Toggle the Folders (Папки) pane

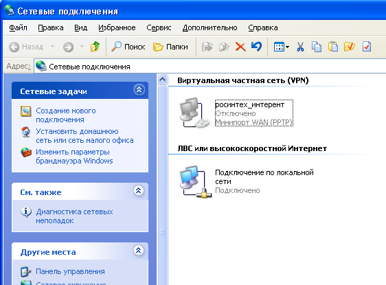coord(170,47)
